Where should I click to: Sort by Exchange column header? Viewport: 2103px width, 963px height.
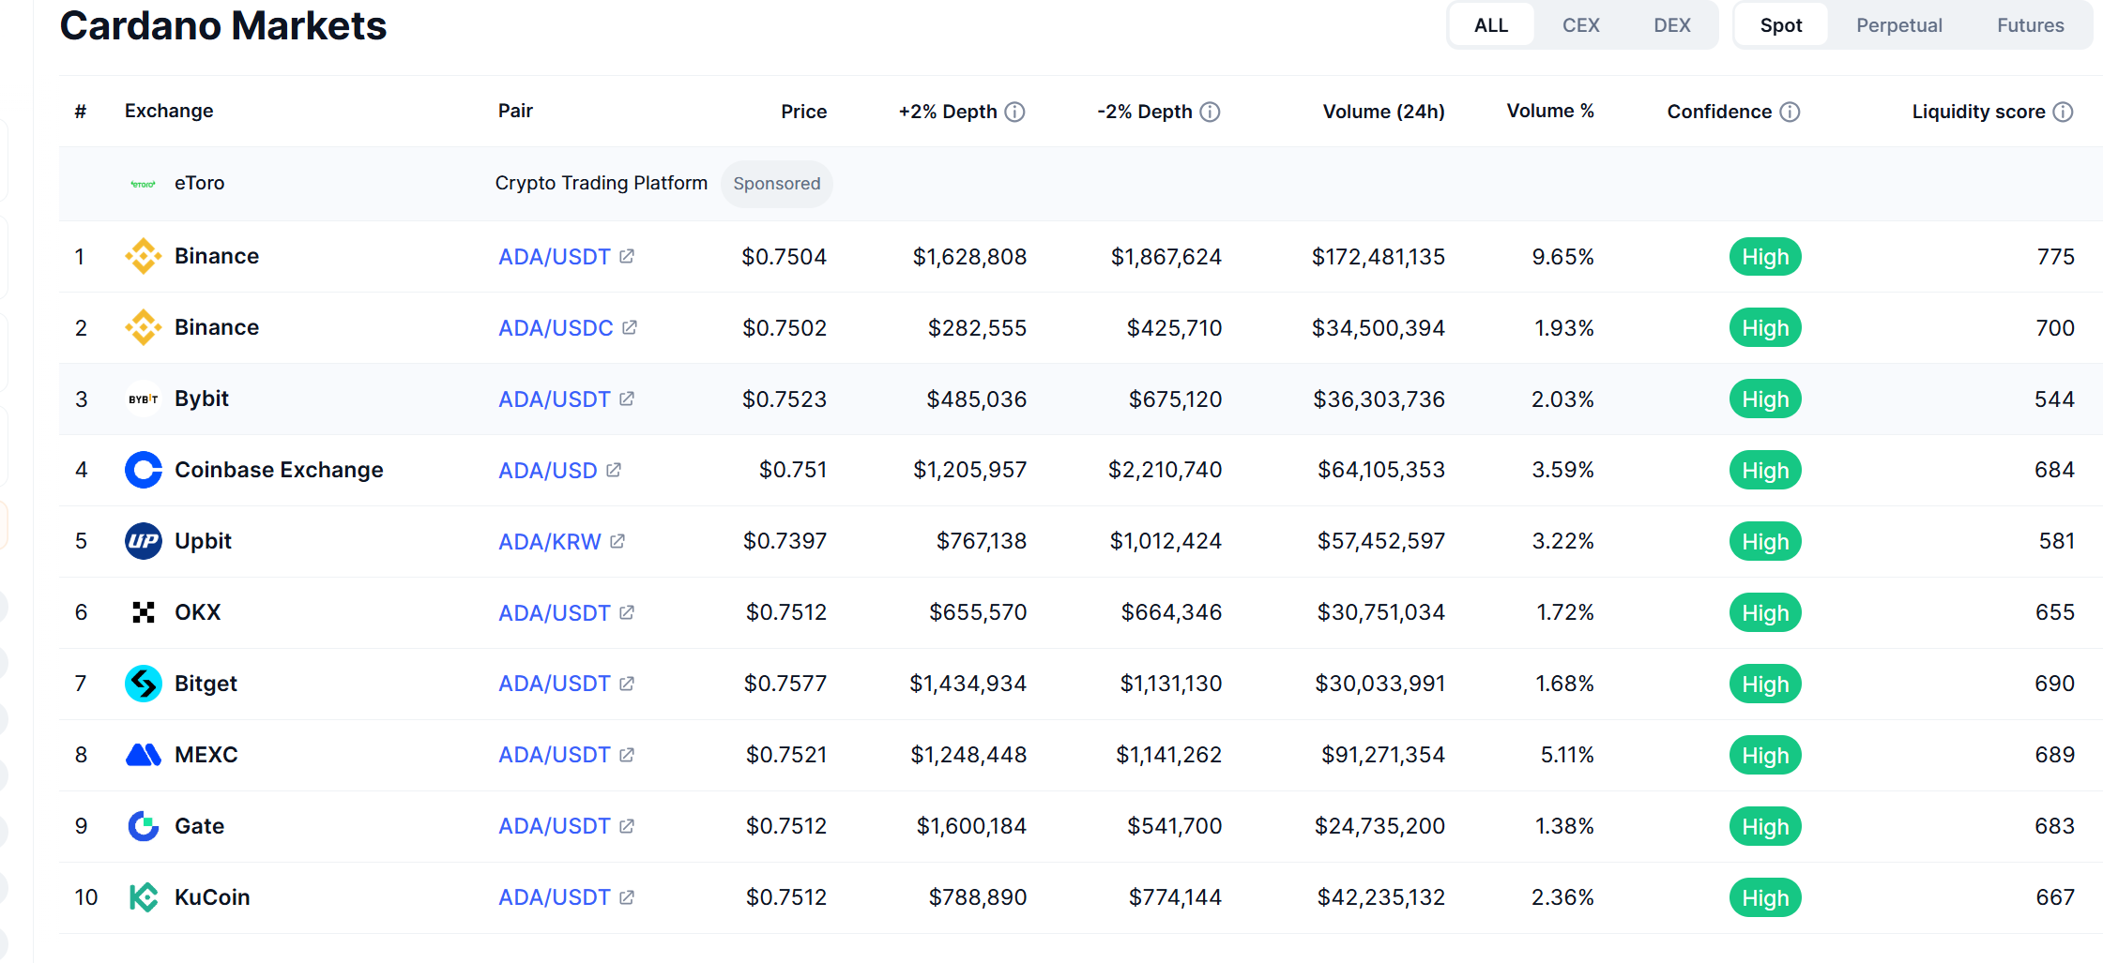[x=169, y=111]
